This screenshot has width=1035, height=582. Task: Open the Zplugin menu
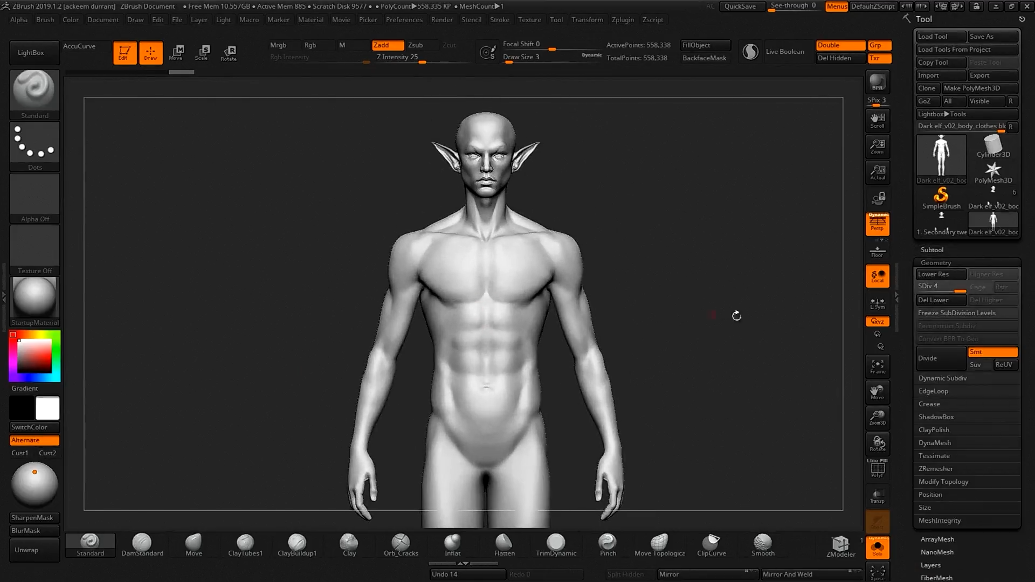[x=623, y=19]
